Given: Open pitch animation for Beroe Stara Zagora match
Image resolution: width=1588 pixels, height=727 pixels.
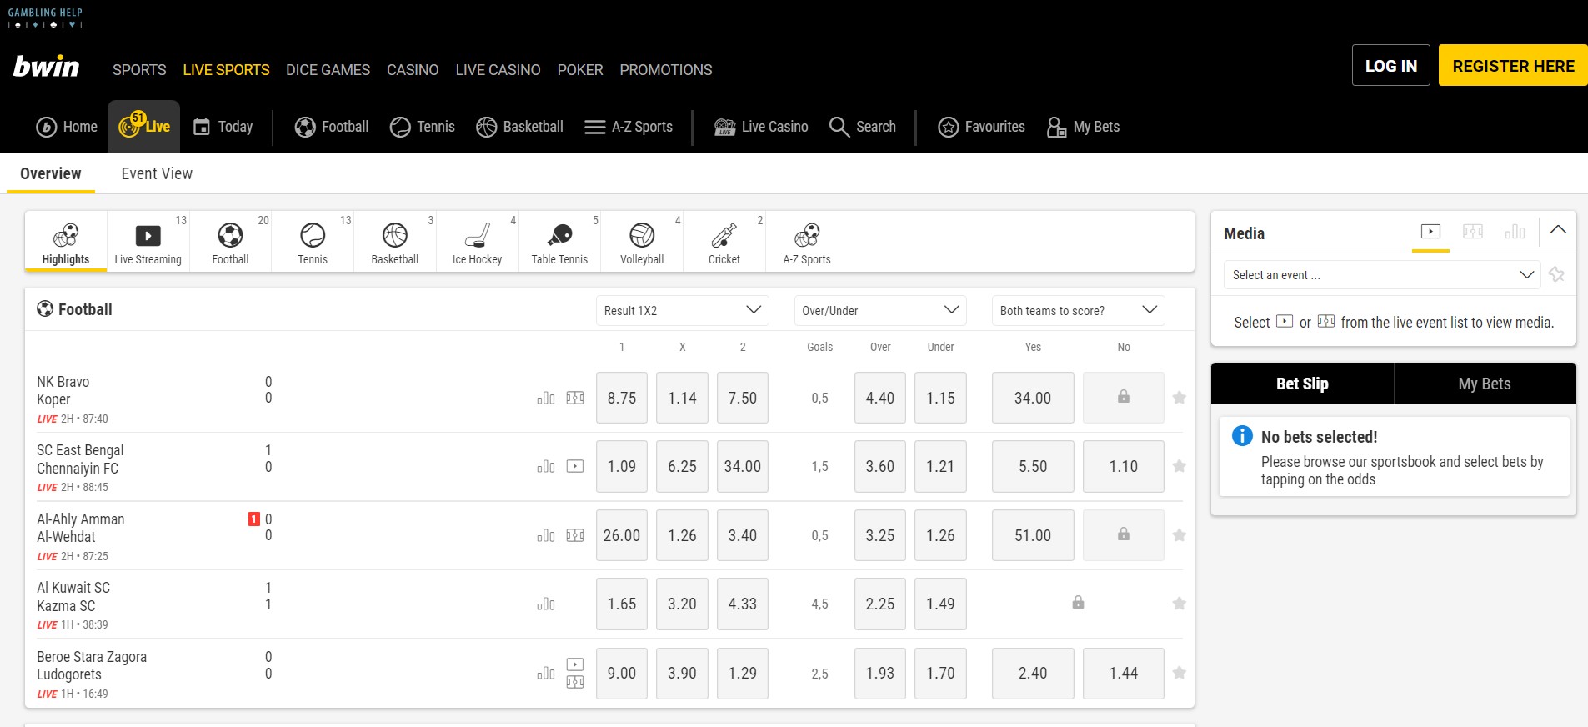Looking at the screenshot, I should 575,682.
